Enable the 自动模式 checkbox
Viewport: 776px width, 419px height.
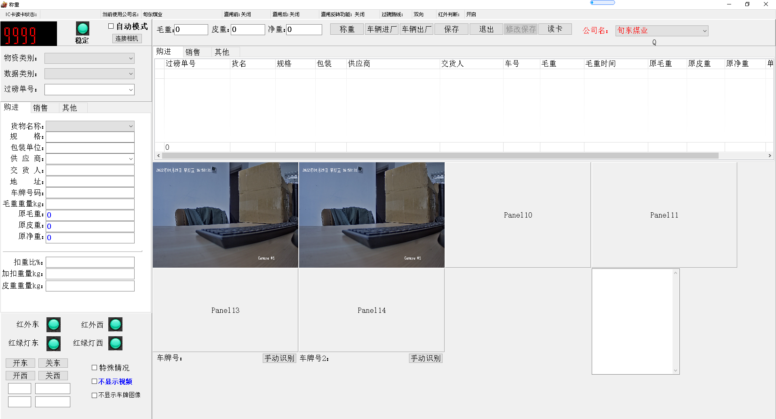(111, 26)
